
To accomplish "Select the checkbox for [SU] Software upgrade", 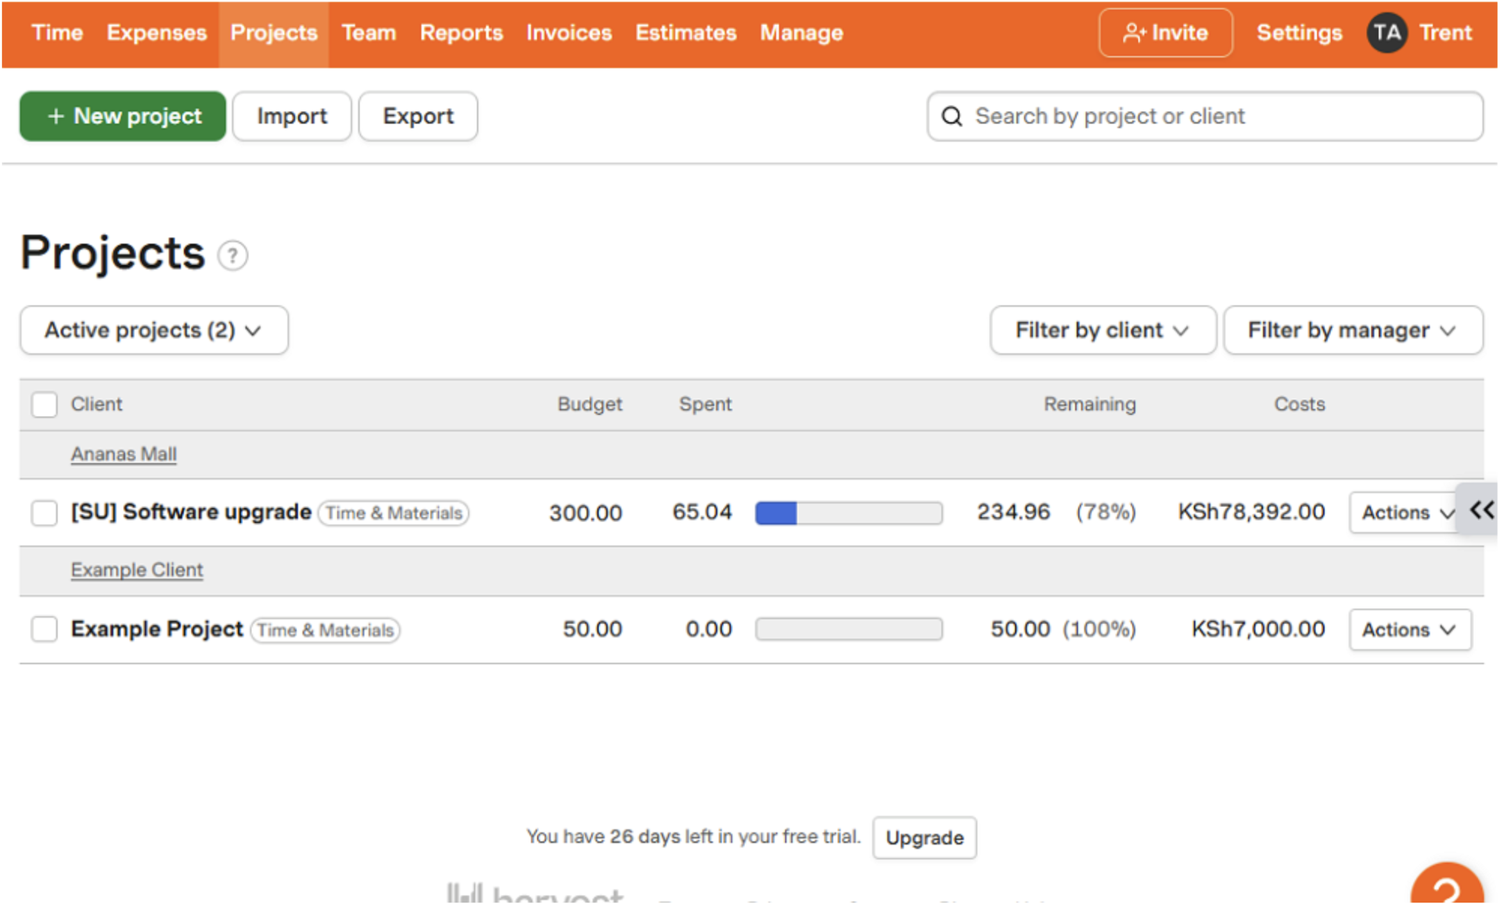I will coord(44,513).
